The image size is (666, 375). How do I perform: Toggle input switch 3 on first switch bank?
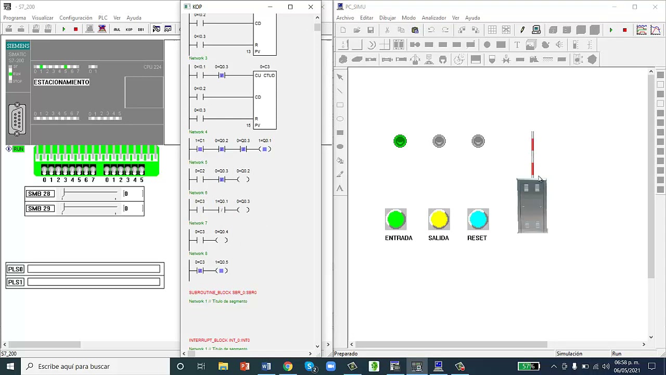coord(65,170)
